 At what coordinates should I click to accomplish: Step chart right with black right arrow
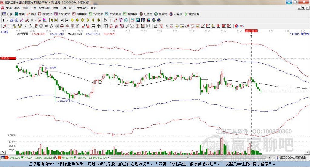point(67,20)
